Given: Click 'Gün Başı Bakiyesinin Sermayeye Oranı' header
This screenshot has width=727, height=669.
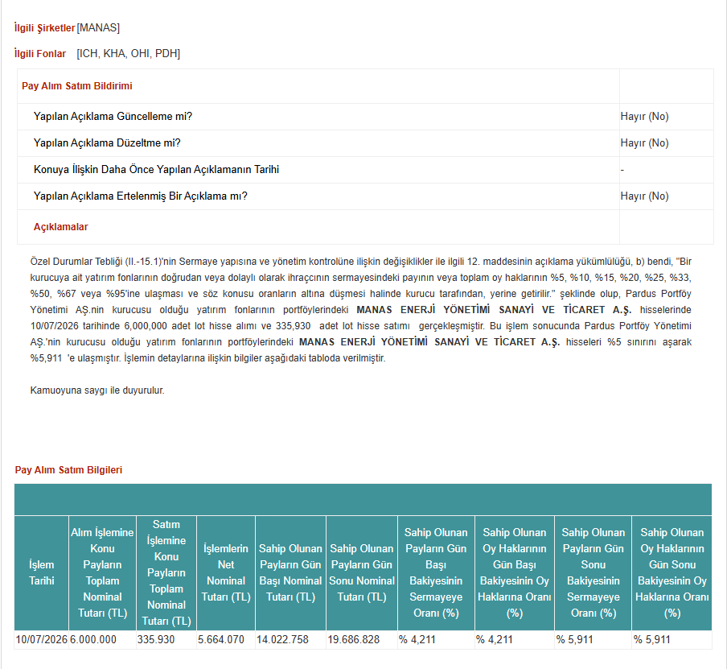Looking at the screenshot, I should 437,573.
